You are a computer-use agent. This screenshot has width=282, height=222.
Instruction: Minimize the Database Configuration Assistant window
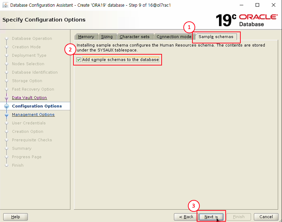(241, 5)
